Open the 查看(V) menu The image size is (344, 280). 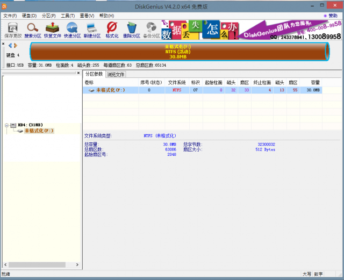(87, 16)
